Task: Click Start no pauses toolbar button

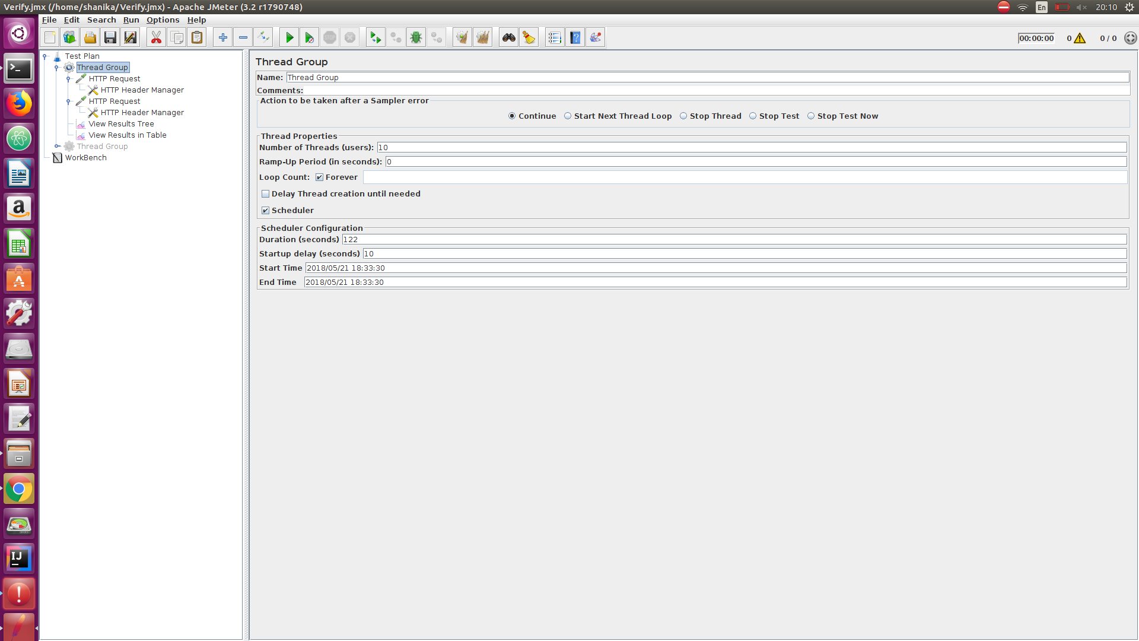Action: (309, 38)
